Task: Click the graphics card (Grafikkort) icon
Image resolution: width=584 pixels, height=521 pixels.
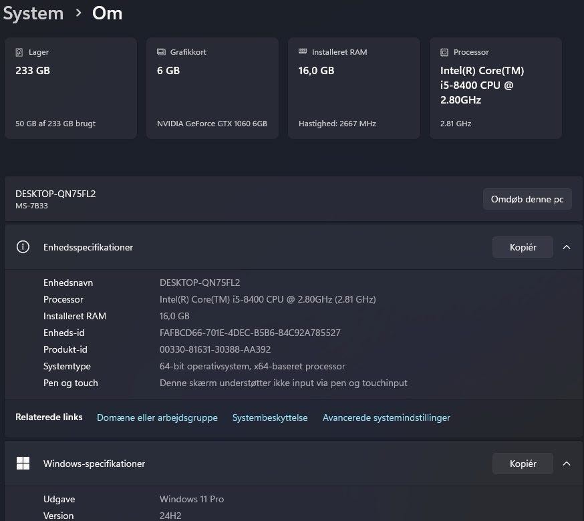Action: coord(161,52)
